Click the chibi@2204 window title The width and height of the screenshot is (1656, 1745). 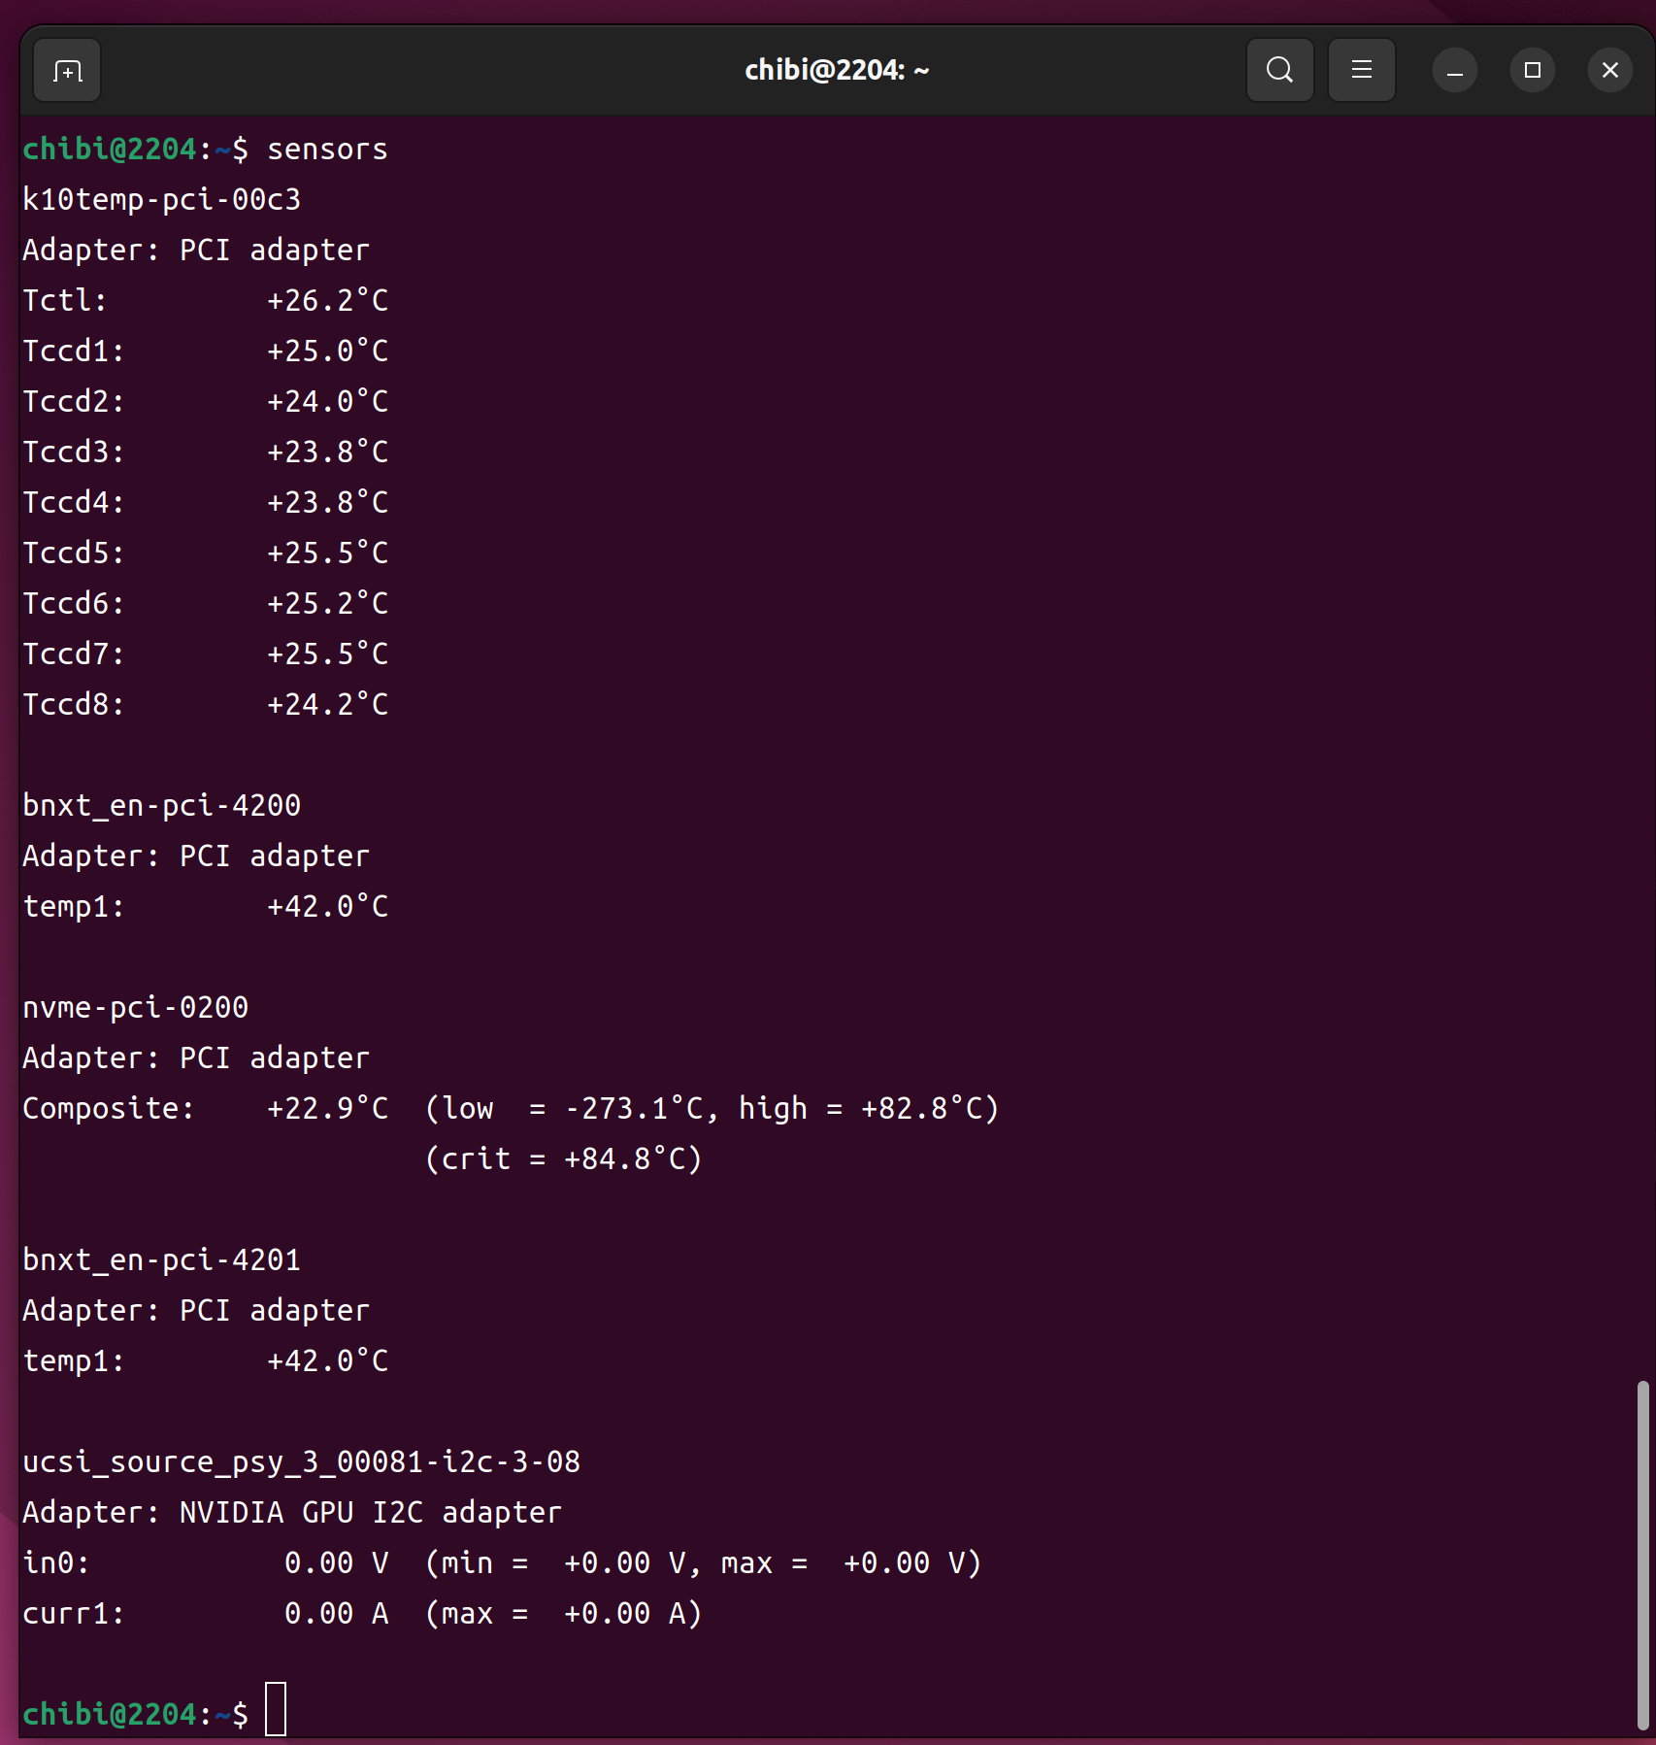pos(836,71)
